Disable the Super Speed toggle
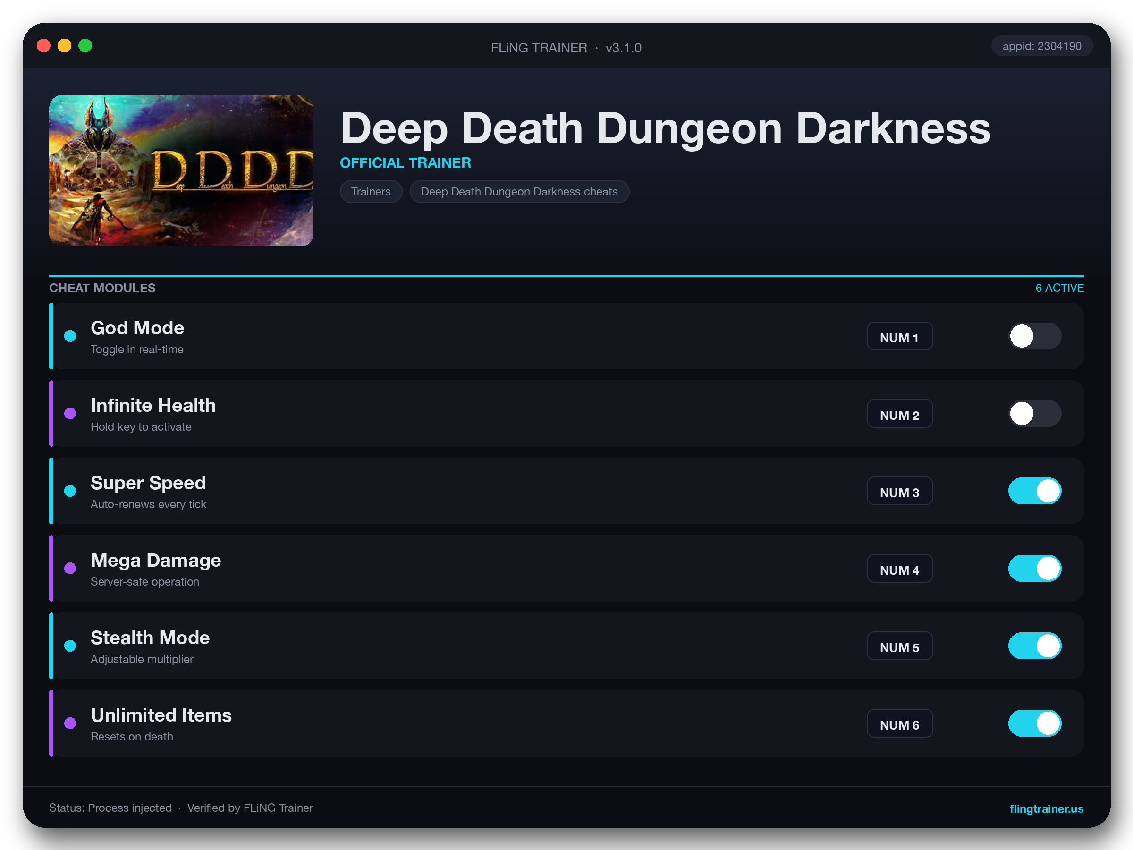Viewport: 1133px width, 850px height. tap(1035, 491)
